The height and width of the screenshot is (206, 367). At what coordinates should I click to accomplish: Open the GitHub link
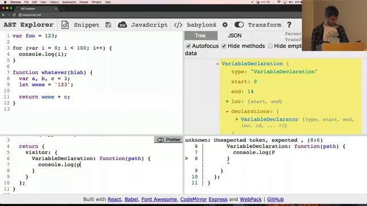coord(275,199)
